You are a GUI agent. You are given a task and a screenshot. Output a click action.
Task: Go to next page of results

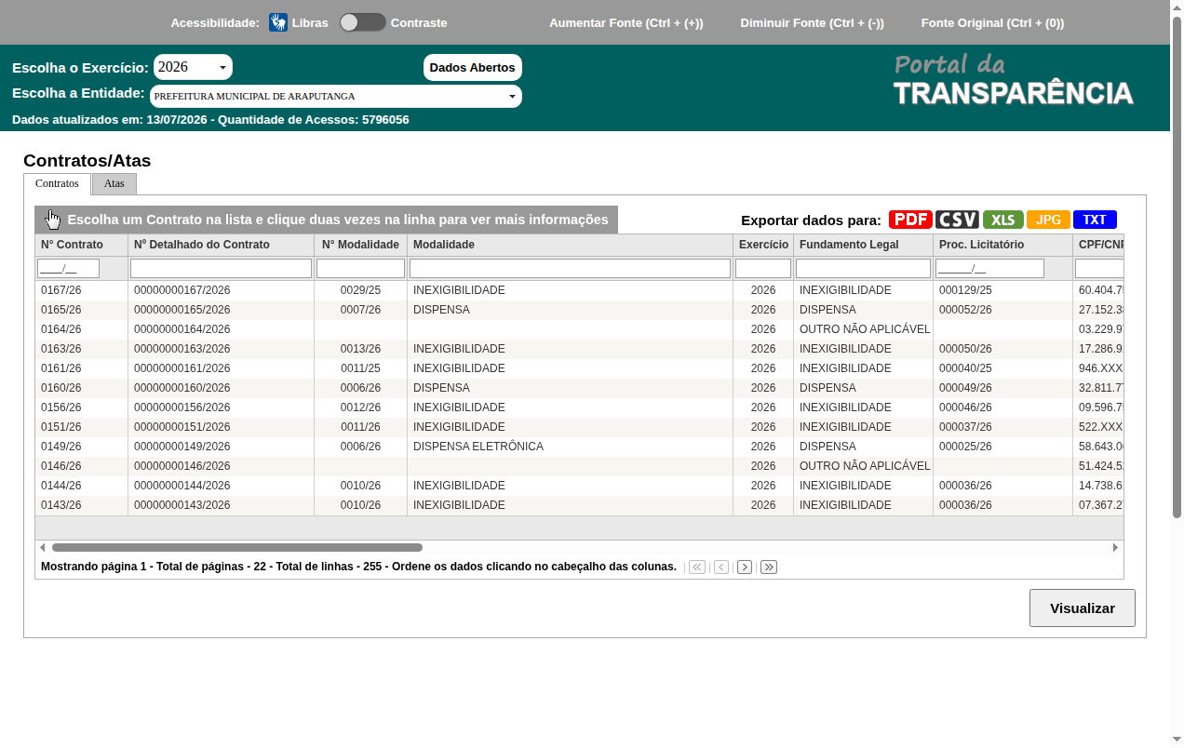tap(745, 567)
